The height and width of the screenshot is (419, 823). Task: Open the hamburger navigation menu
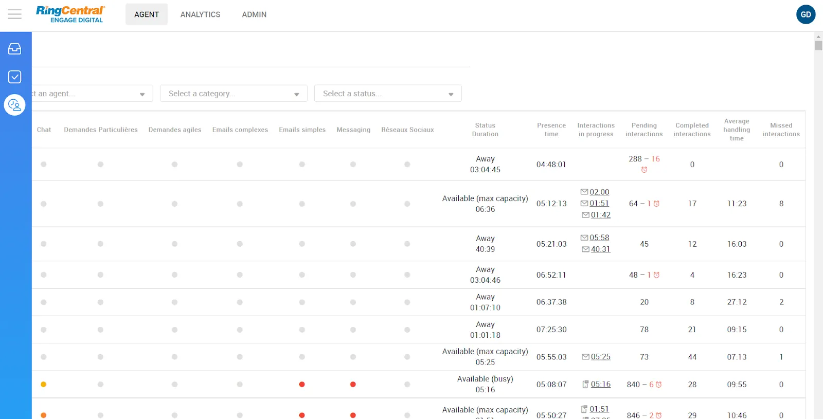(14, 14)
